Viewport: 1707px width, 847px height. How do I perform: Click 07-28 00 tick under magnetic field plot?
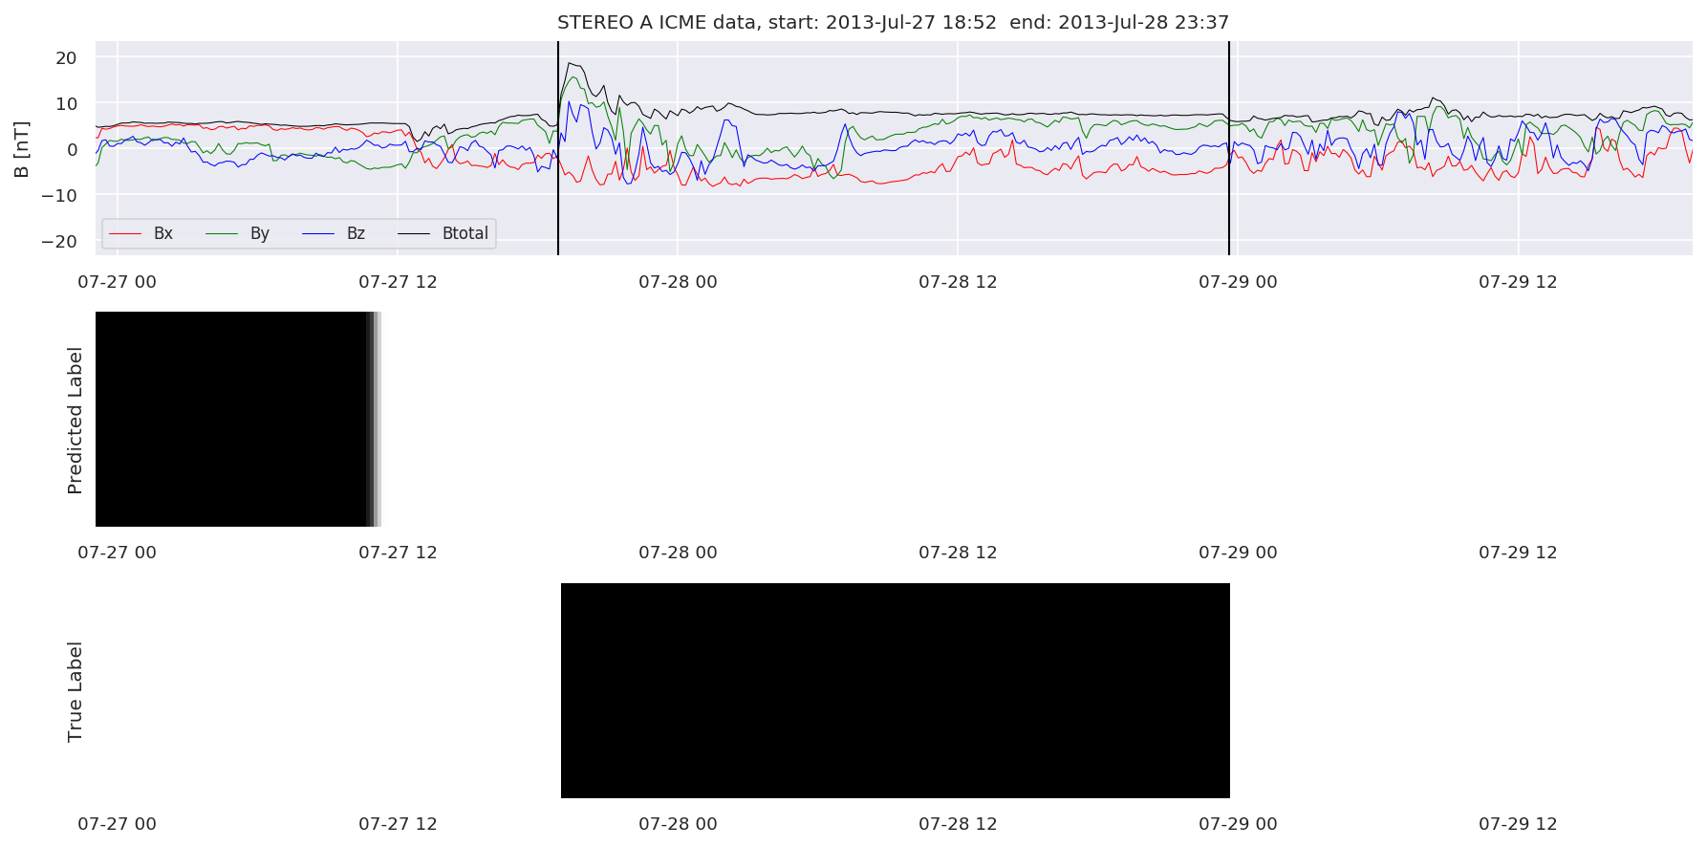(x=678, y=282)
